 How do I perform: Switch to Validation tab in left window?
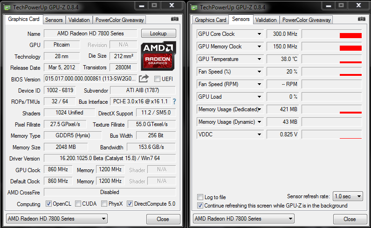tap(79, 20)
